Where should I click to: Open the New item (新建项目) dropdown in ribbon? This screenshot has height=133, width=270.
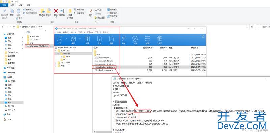click(x=80, y=10)
